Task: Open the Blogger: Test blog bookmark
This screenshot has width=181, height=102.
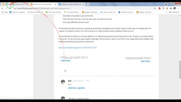Action: (144, 12)
